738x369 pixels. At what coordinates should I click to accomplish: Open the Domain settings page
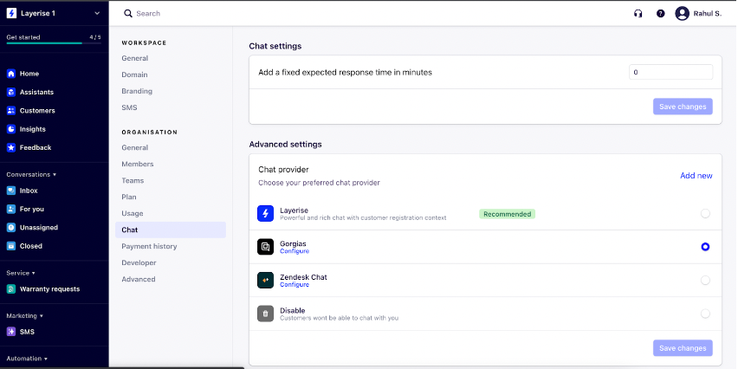[x=134, y=74]
